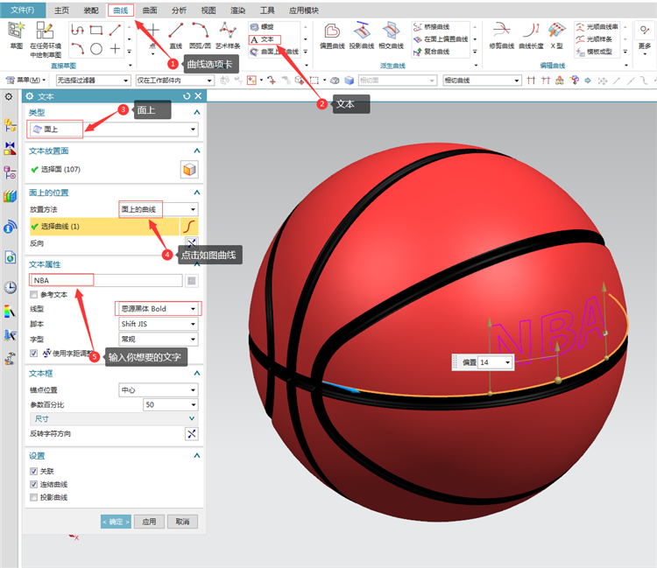Image resolution: width=657 pixels, height=568 pixels.
Task: Click the NBA text input field
Action: pos(106,280)
